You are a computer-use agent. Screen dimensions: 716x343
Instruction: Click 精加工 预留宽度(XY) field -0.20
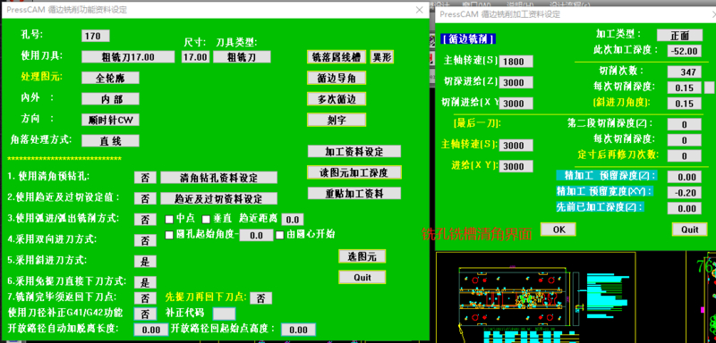[685, 193]
